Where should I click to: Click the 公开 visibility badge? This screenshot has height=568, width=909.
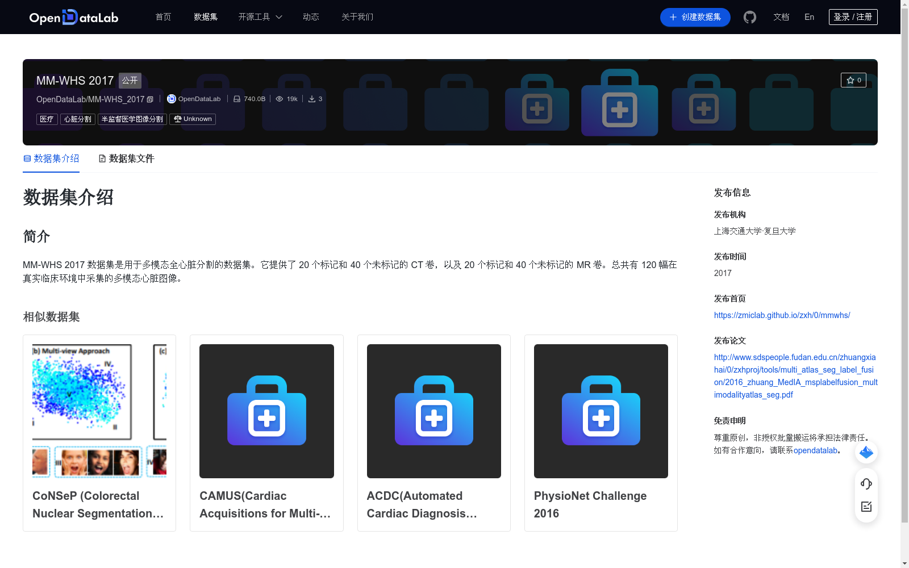[x=130, y=81]
